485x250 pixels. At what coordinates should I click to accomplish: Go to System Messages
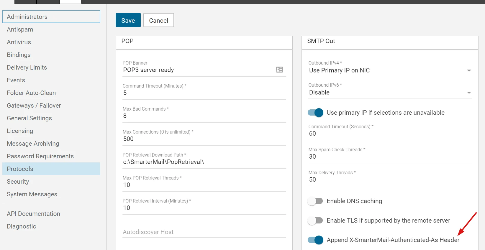[x=51, y=194]
